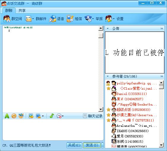Switch to the 共享 tab

pyautogui.click(x=22, y=11)
